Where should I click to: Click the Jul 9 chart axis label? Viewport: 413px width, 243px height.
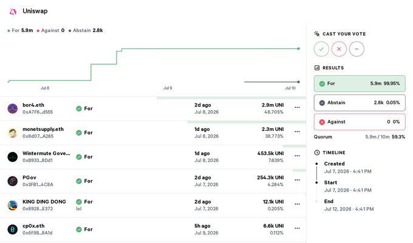click(x=168, y=88)
